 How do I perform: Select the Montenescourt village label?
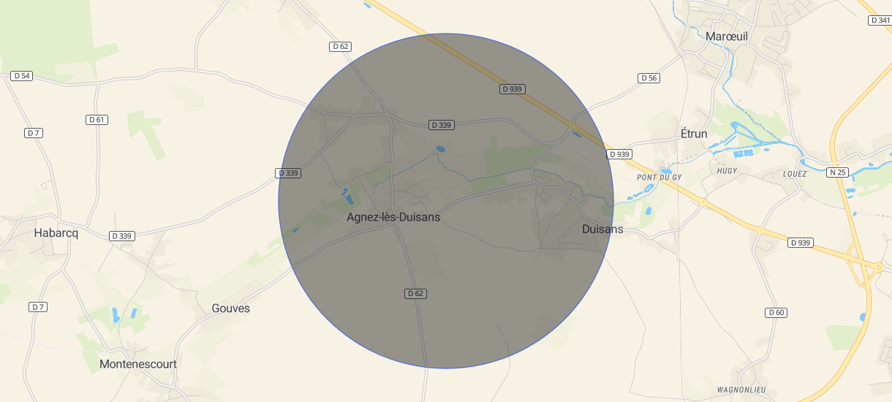[x=138, y=364]
